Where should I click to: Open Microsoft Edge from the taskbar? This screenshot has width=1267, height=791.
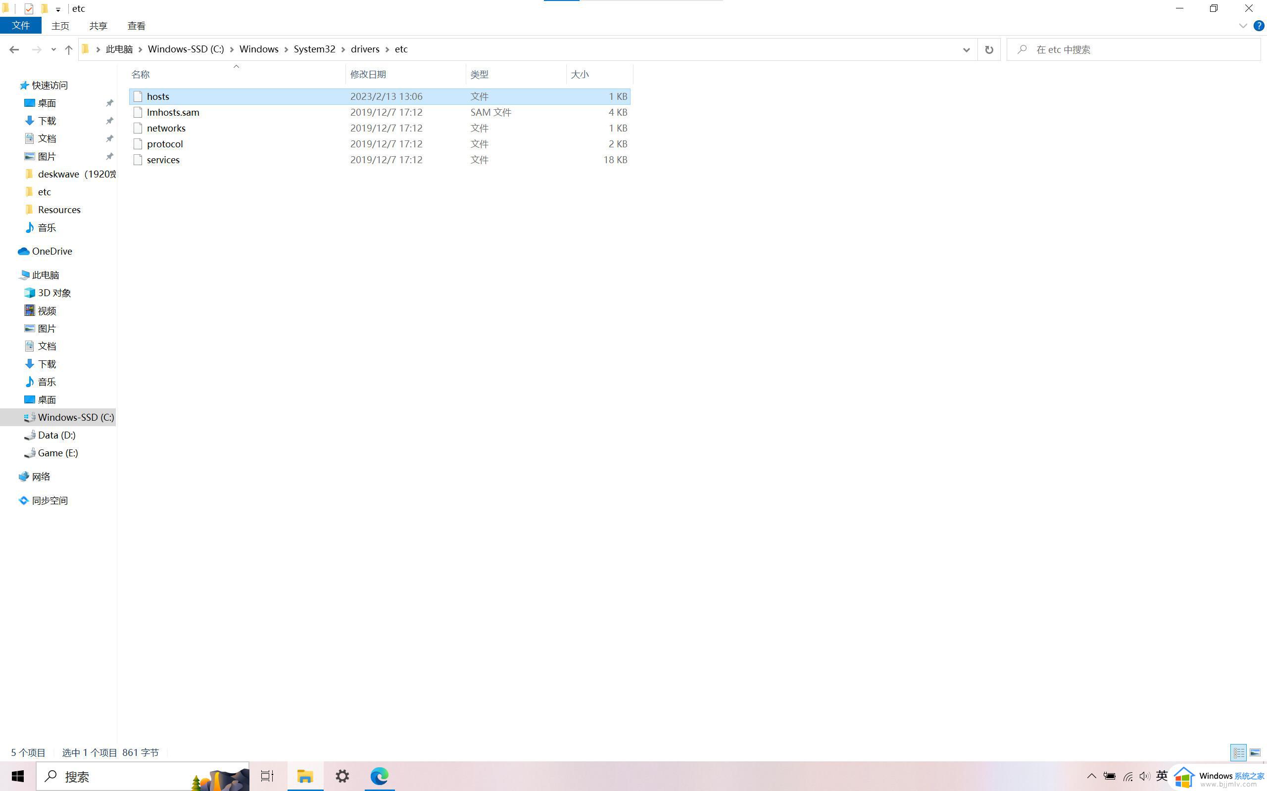(x=379, y=776)
